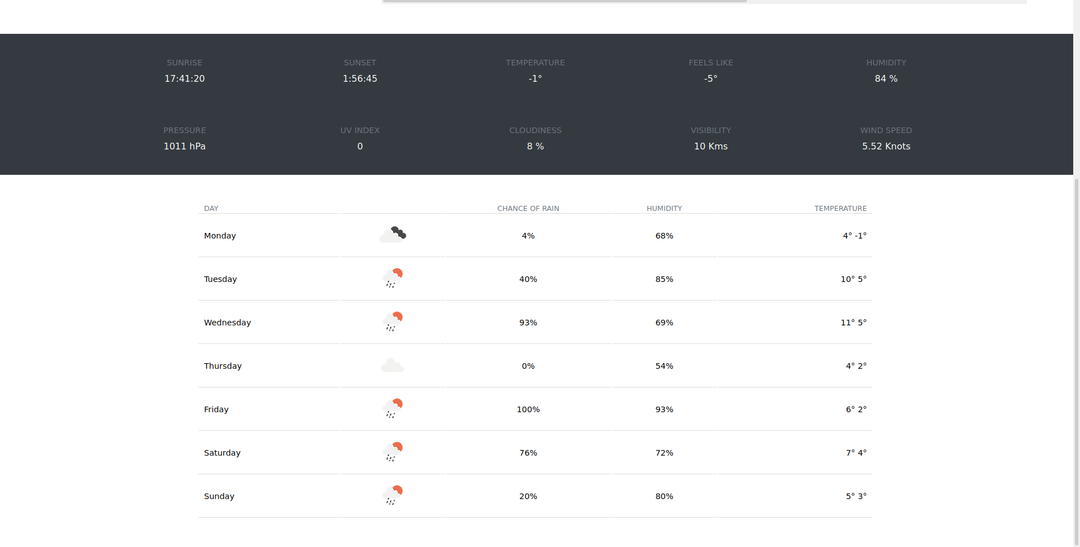Click the HUMIDITY table column header
This screenshot has height=547, width=1080.
click(x=665, y=209)
